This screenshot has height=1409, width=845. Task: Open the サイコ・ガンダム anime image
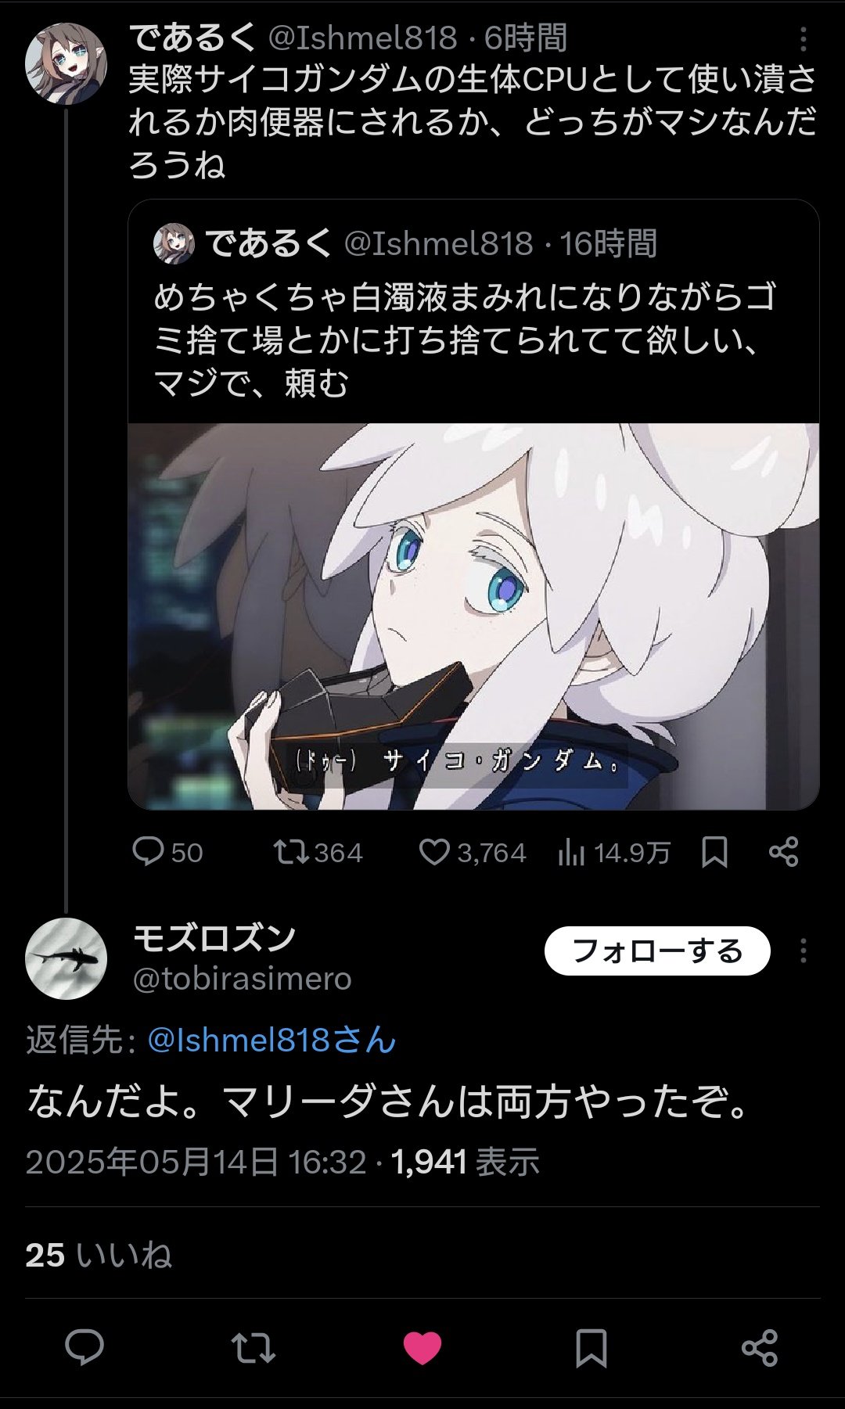(x=473, y=616)
